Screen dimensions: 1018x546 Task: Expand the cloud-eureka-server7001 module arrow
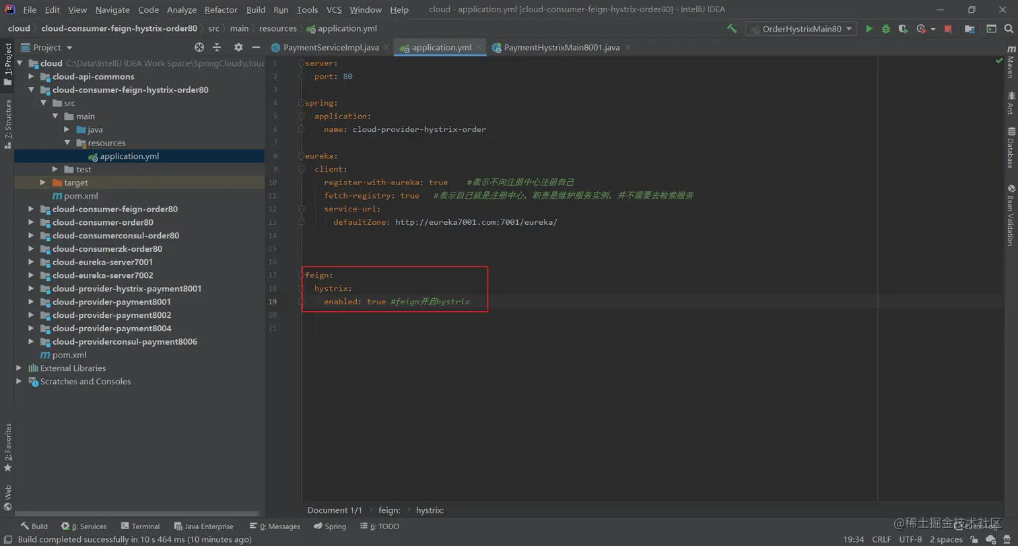click(31, 262)
